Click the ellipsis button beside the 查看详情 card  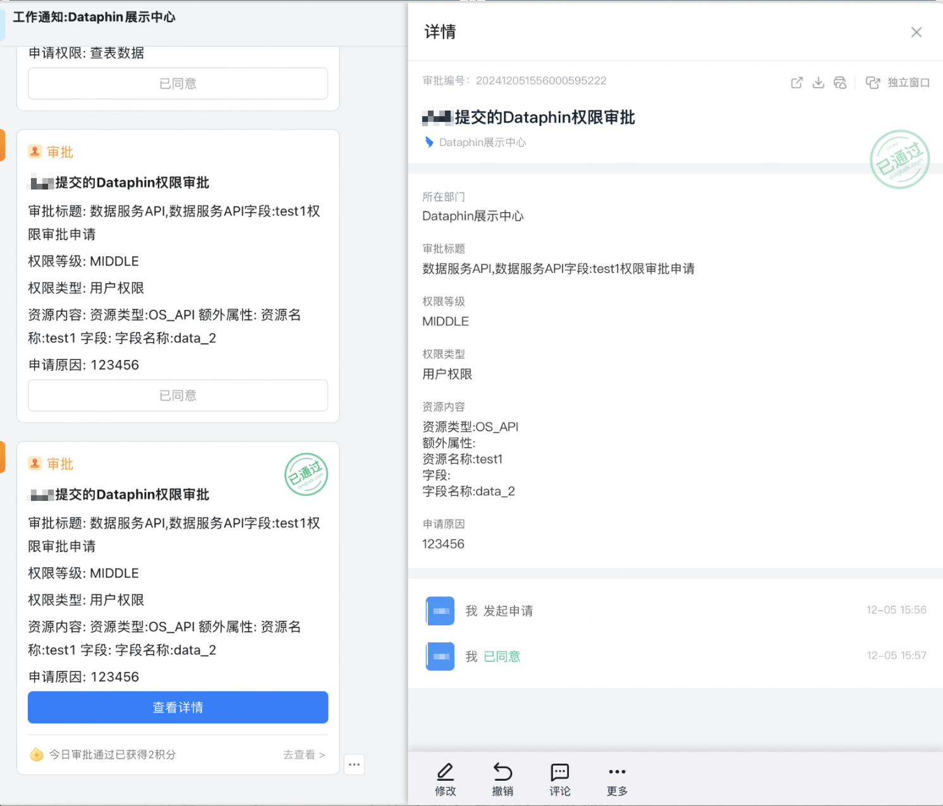coord(355,764)
